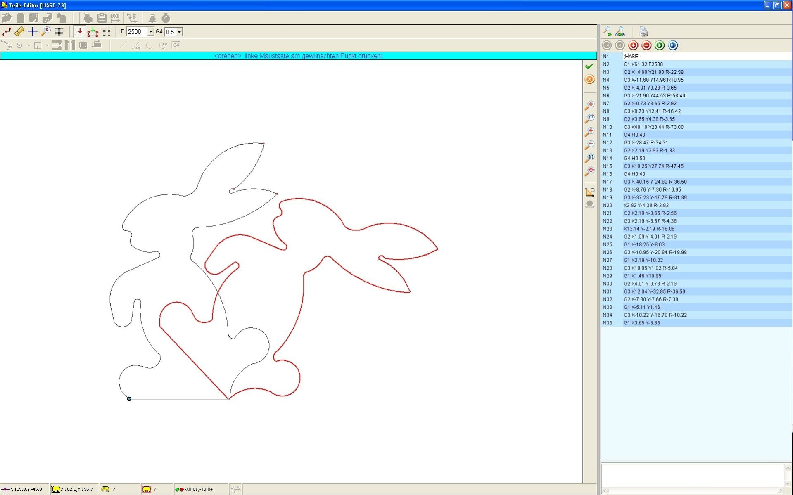This screenshot has width=793, height=495.
Task: Click the zoom 1:1 magnifier icon
Action: tap(589, 158)
